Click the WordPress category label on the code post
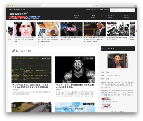Image resolution: width=143 pixels, height=121 pixels. (x=46, y=58)
